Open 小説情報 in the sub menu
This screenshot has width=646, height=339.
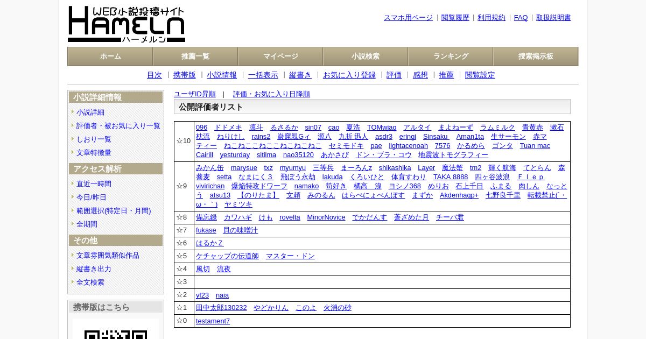(x=222, y=75)
